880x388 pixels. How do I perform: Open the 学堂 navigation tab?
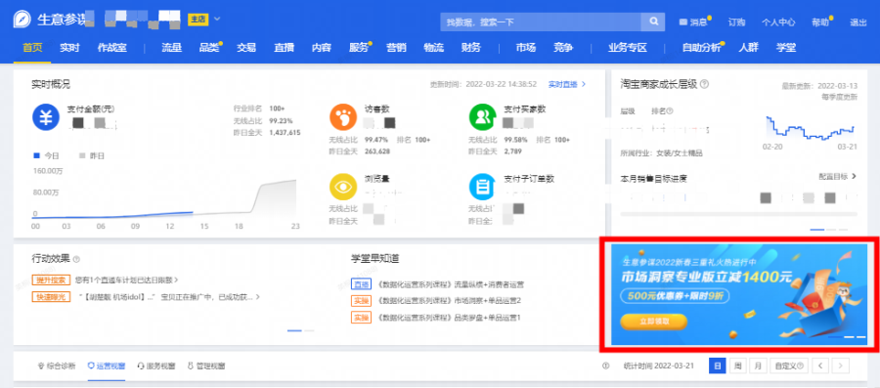tap(786, 48)
